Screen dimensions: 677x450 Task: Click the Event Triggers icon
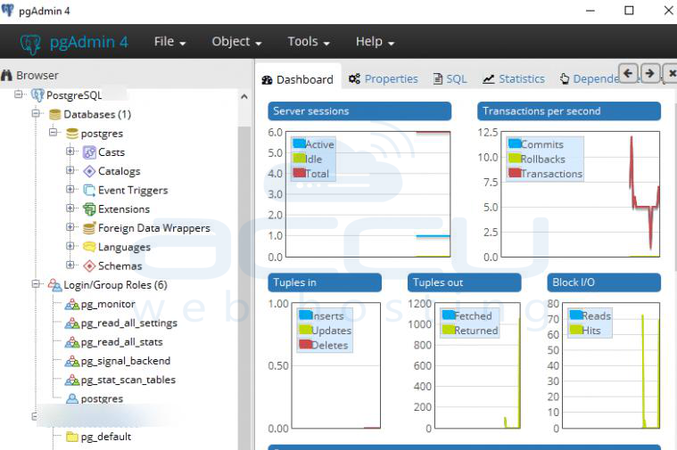[x=89, y=191]
